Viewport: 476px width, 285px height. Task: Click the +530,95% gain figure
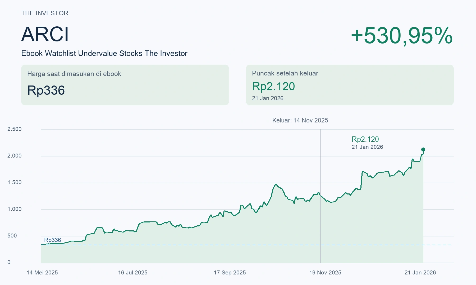pos(402,35)
